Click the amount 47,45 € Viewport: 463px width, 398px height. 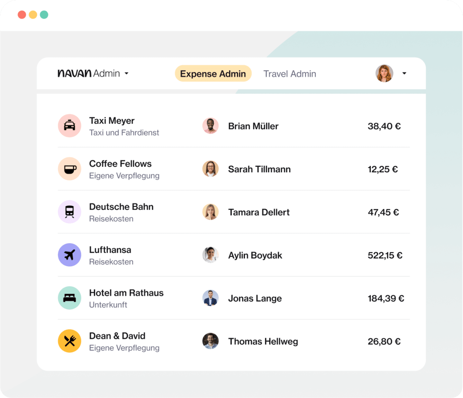coord(384,212)
